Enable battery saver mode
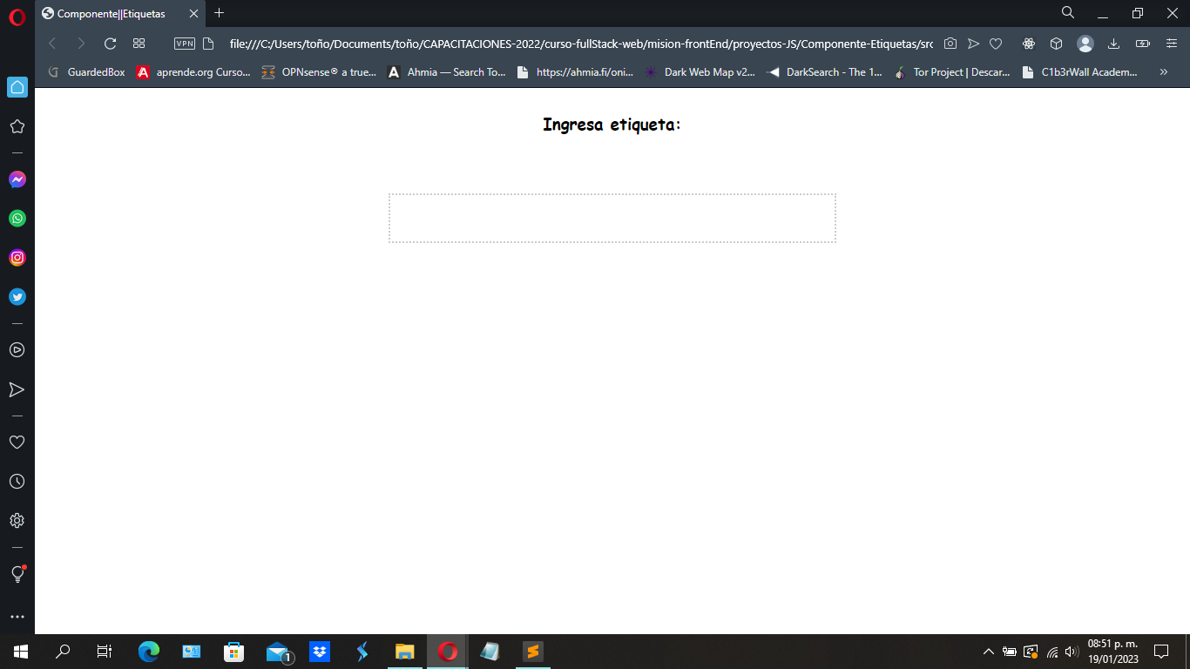Image resolution: width=1190 pixels, height=669 pixels. [x=1141, y=44]
